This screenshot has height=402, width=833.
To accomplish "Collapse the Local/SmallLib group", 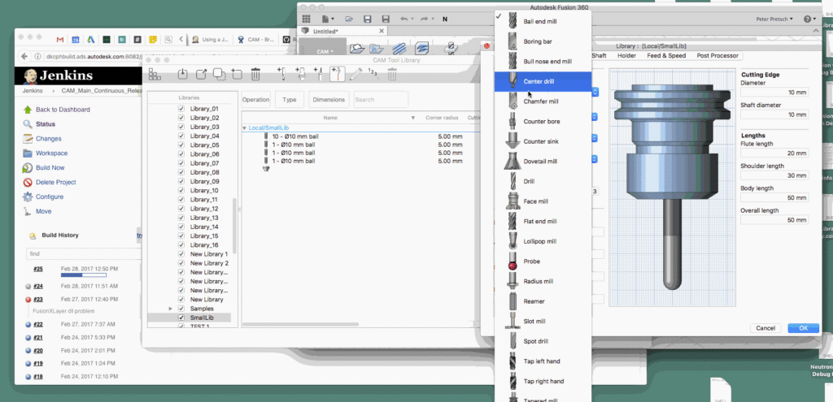I will [x=244, y=128].
